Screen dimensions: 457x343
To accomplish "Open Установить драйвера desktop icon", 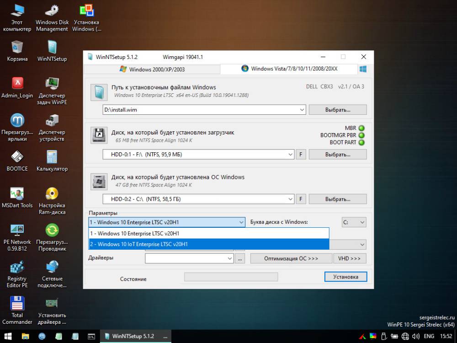I will click(52, 311).
